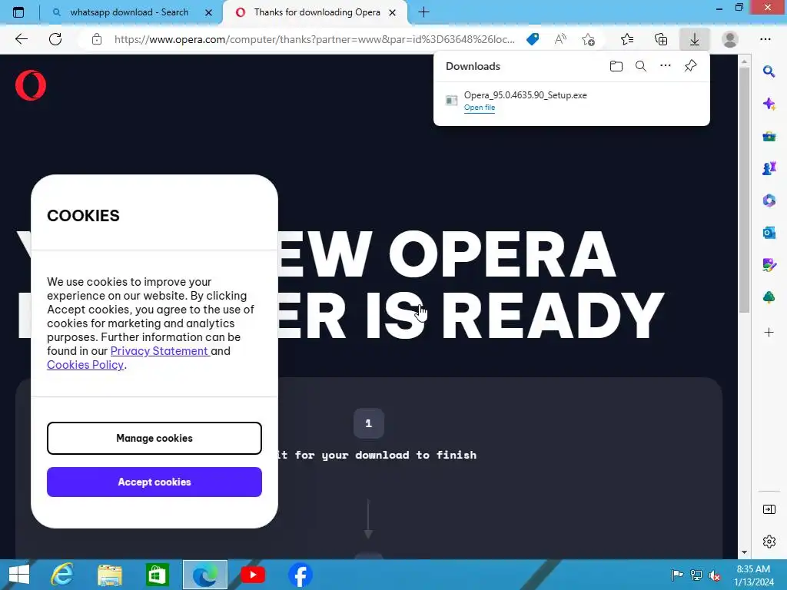Open Action Center flag icon
The image size is (787, 590).
tap(677, 575)
